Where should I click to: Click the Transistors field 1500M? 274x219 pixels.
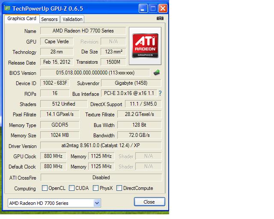113,62
